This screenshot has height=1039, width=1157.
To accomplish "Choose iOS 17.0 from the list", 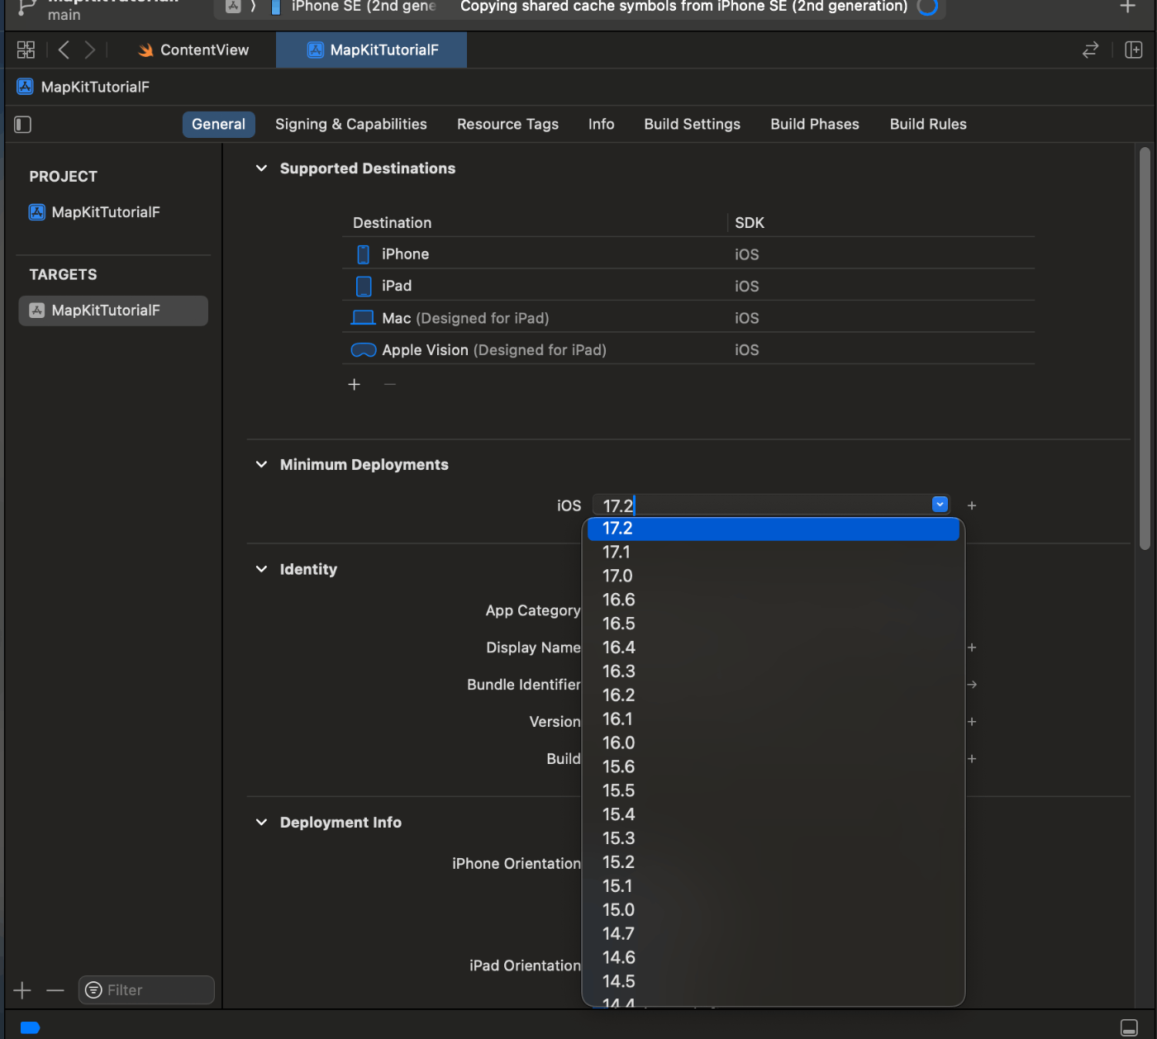I will point(774,576).
